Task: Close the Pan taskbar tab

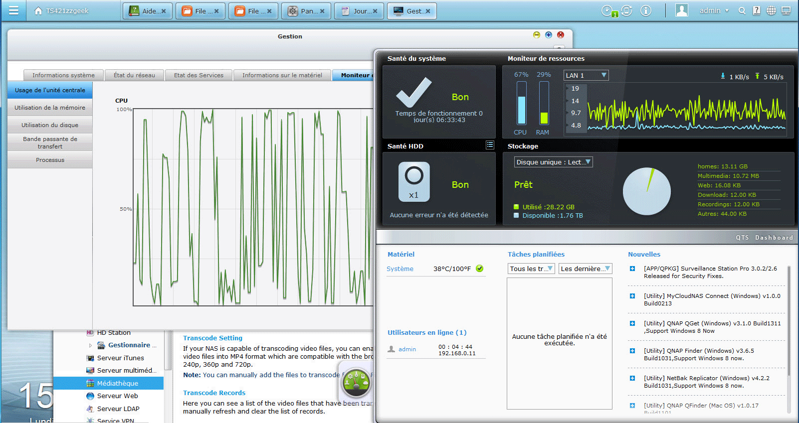Action: click(x=322, y=11)
